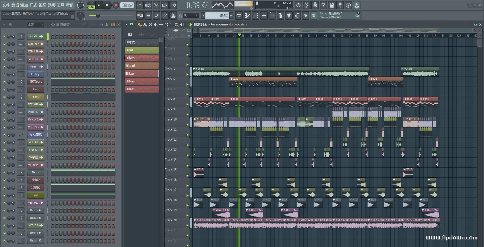Select the selection marquee tool in playlist

[x=171, y=24]
